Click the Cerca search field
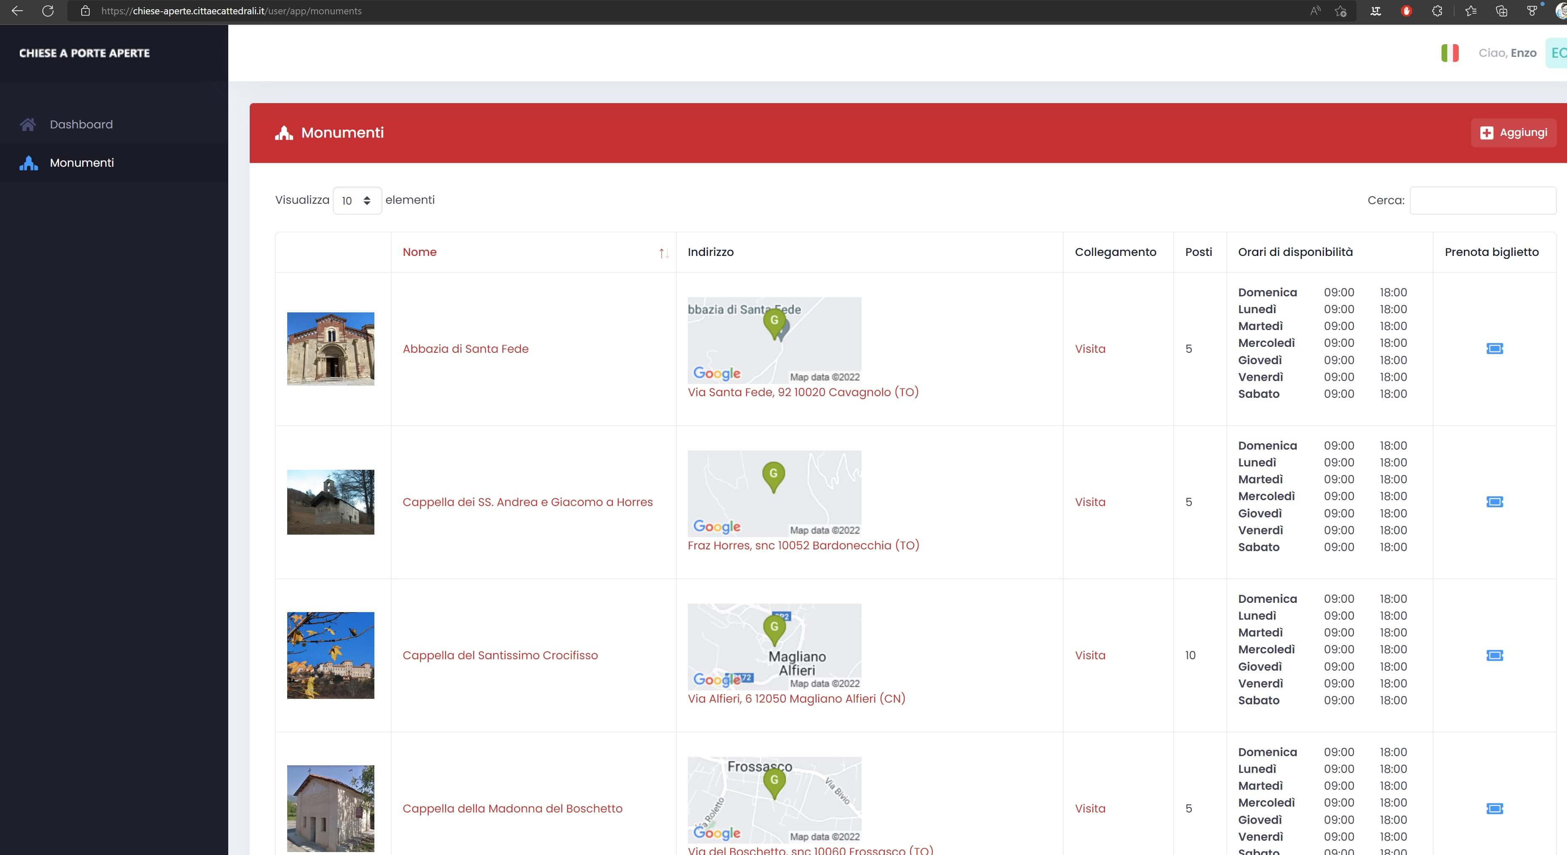The height and width of the screenshot is (855, 1567). (1482, 200)
